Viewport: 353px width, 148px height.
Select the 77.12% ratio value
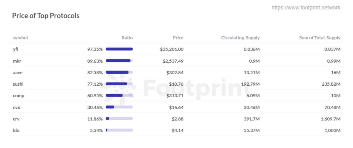point(95,84)
